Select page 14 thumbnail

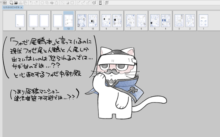[44, 21]
